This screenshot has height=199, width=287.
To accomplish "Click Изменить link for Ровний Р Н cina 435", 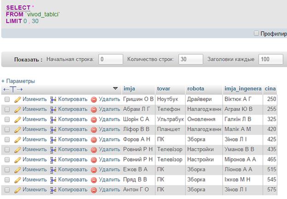I will click(x=35, y=149).
